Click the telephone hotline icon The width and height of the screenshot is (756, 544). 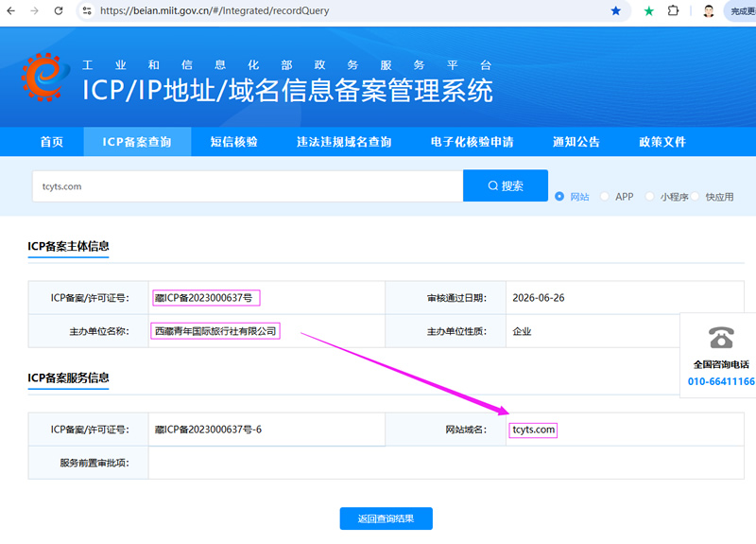pyautogui.click(x=721, y=338)
